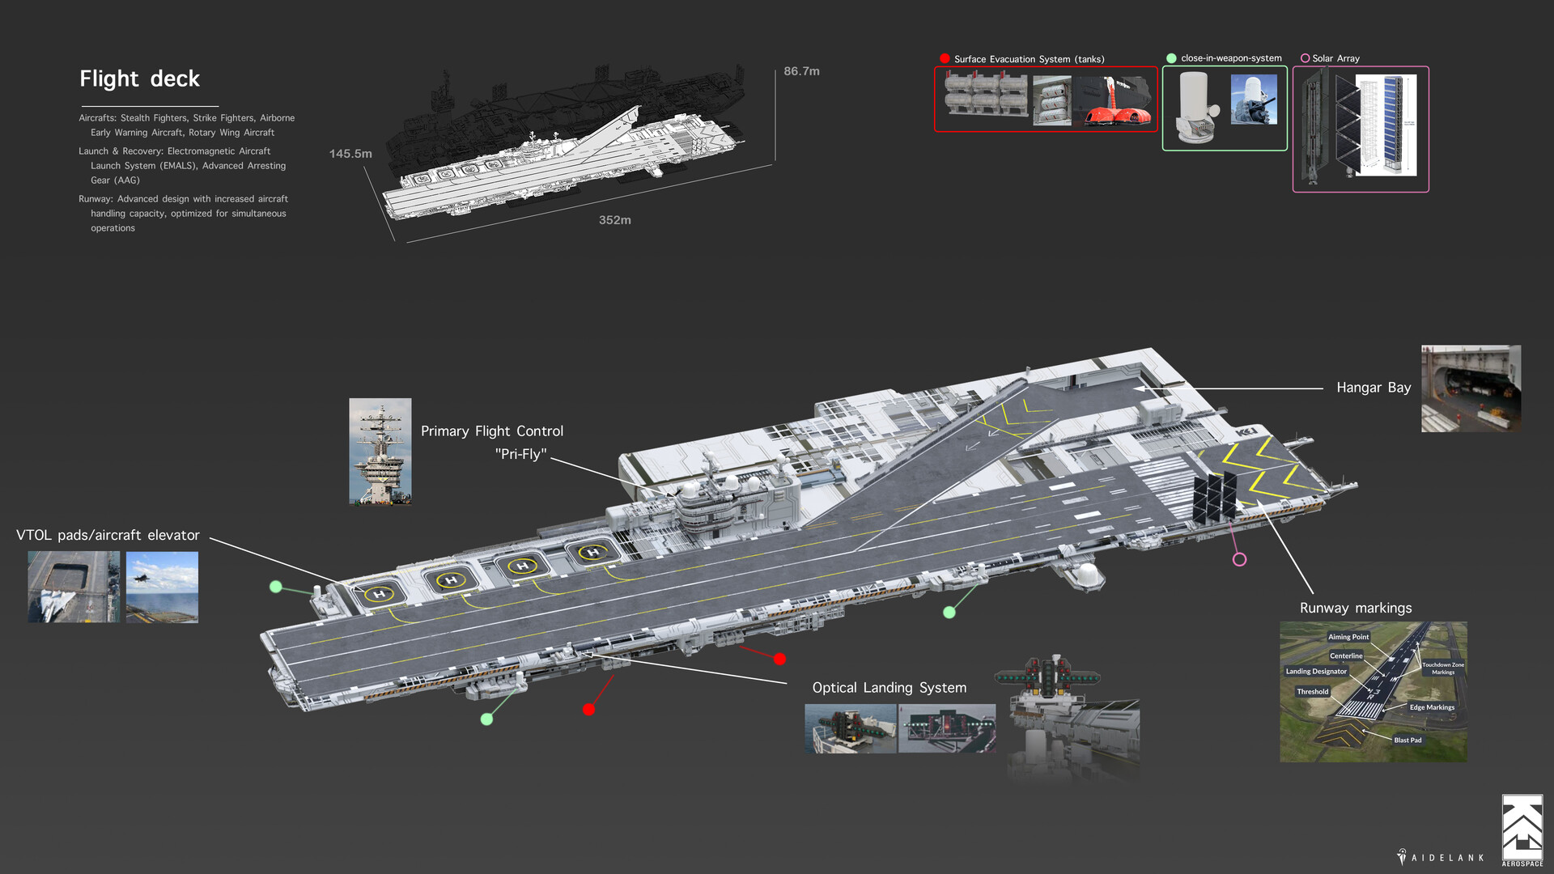Select the Flight deck title heading
This screenshot has height=874, width=1554.
click(x=139, y=78)
